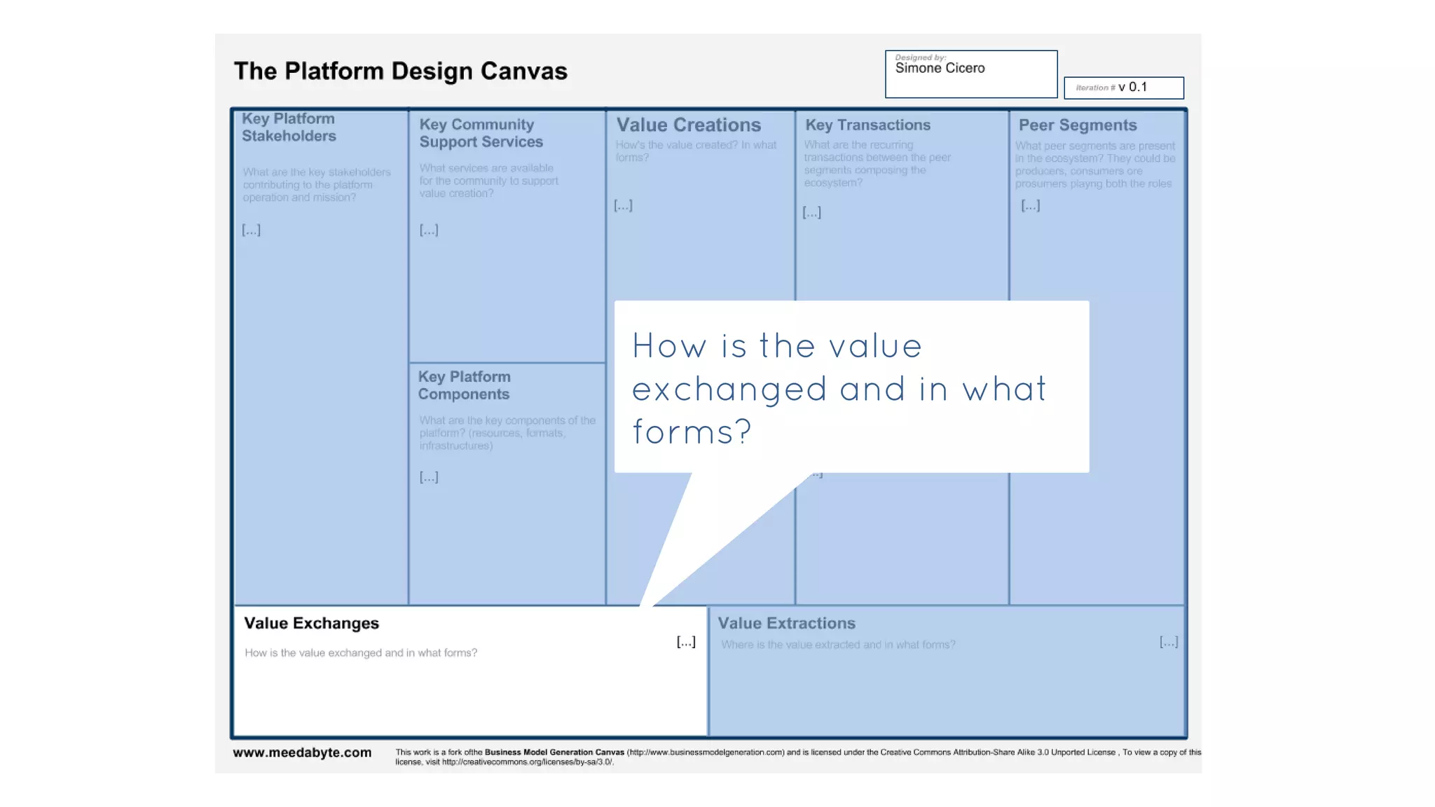Select the 'Key Transactions' heading
The image size is (1435, 807).
point(867,125)
